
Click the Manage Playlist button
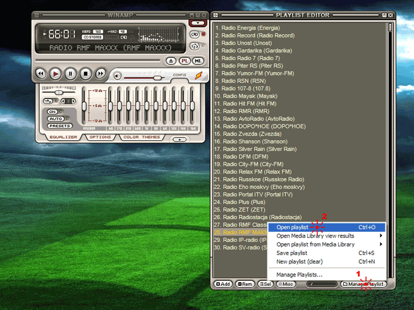tap(363, 284)
